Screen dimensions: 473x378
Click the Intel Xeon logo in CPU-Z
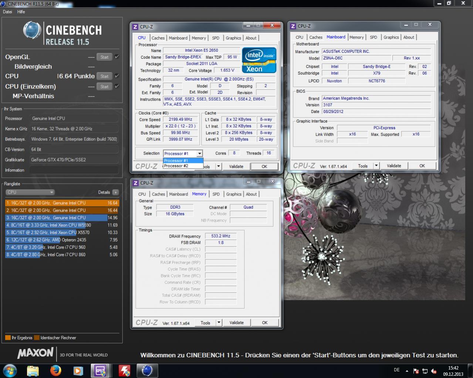tap(259, 60)
